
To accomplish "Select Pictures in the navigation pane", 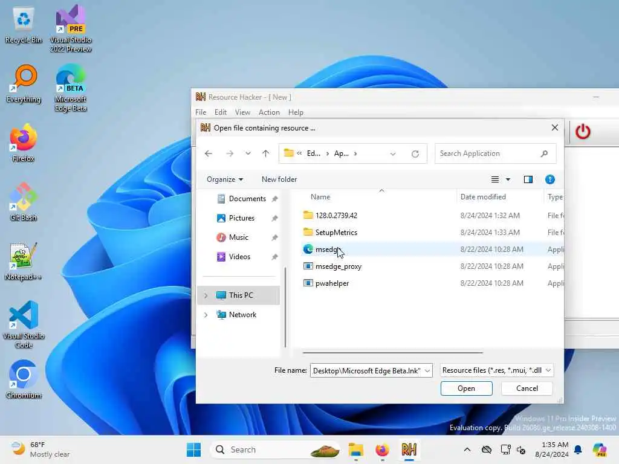I will point(241,218).
